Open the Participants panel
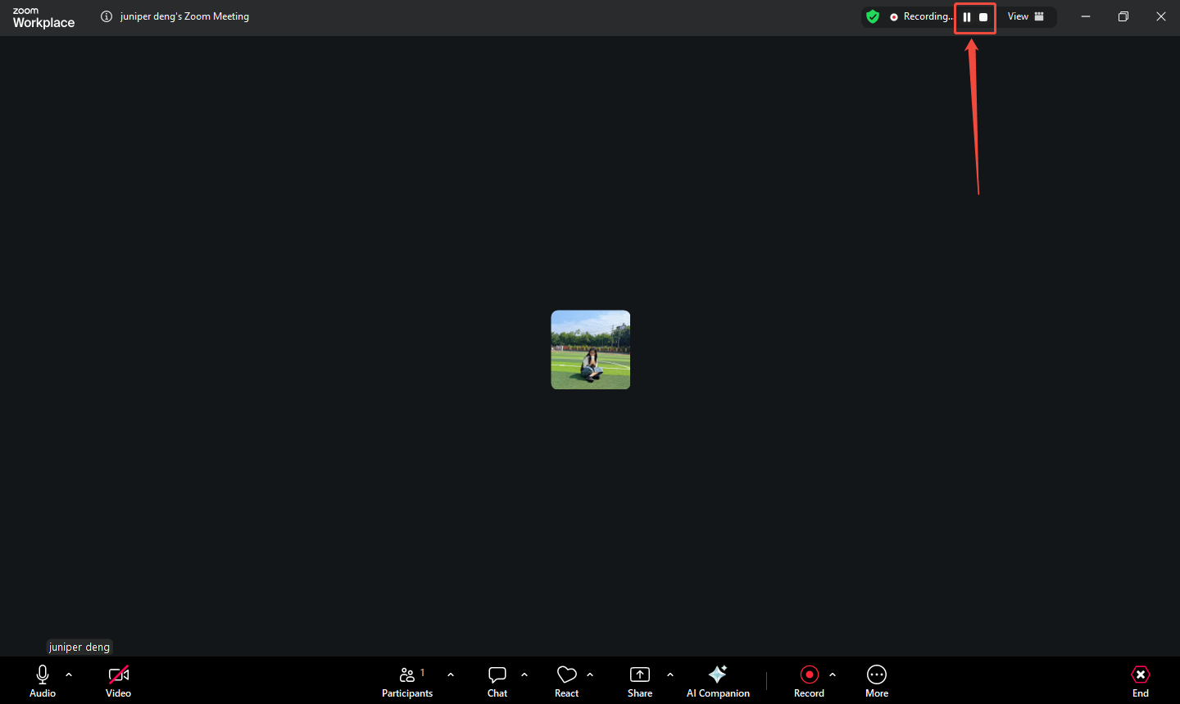This screenshot has width=1180, height=704. pos(407,680)
